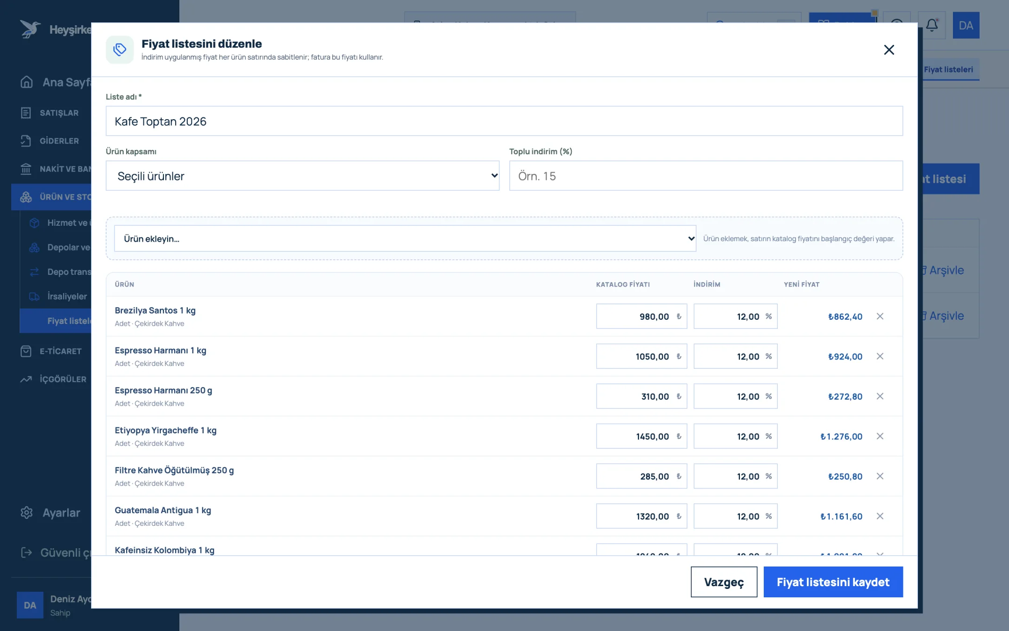Click Kafeinsiz Kolombiya 1 kg product name
This screenshot has width=1009, height=631.
click(x=164, y=550)
